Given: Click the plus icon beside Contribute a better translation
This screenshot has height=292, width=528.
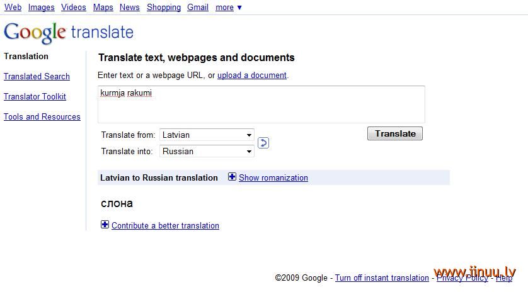Looking at the screenshot, I should (x=105, y=225).
